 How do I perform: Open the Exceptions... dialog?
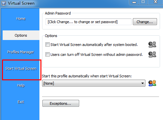tap(61, 103)
